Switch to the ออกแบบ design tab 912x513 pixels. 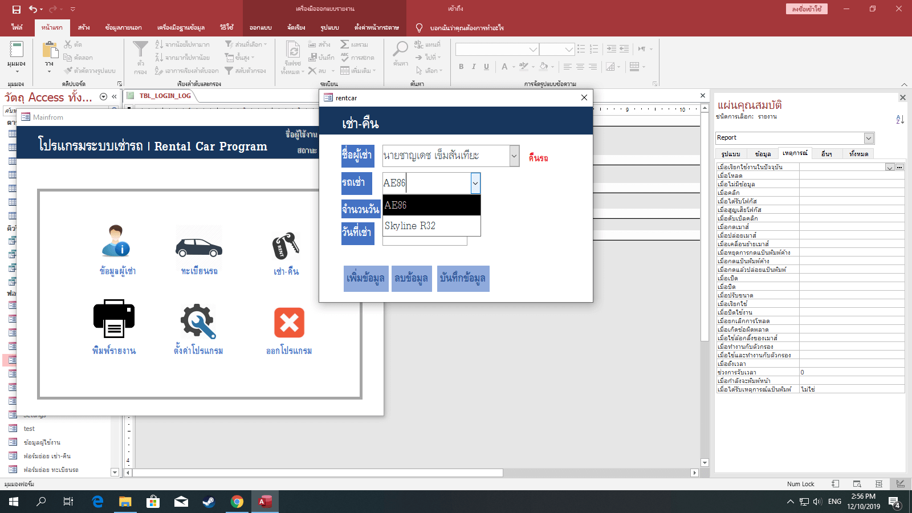[x=260, y=27]
